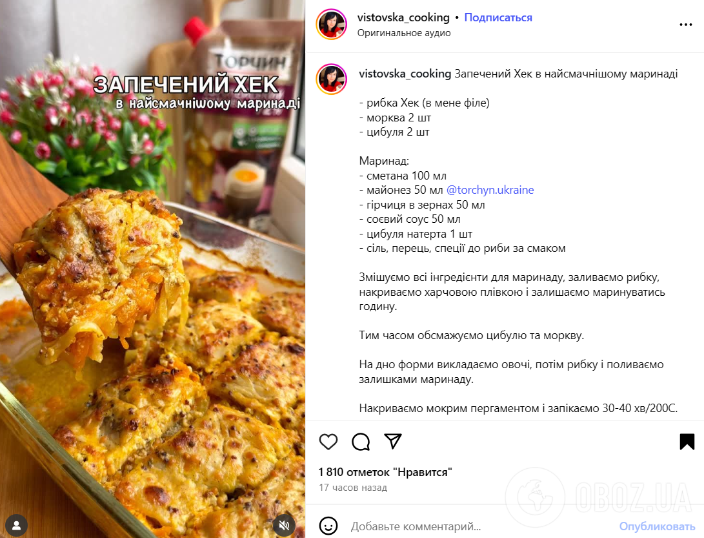
Task: Toggle the bookmark save icon
Action: coord(687,442)
